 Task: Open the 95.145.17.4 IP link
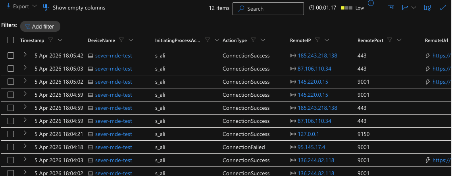point(312,147)
